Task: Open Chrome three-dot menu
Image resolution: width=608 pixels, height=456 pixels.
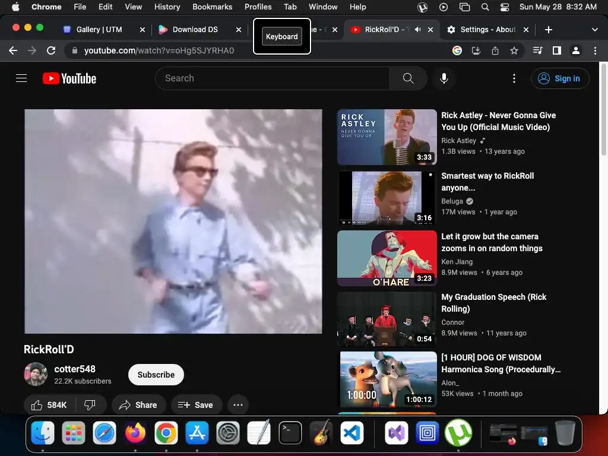Action: click(x=595, y=50)
